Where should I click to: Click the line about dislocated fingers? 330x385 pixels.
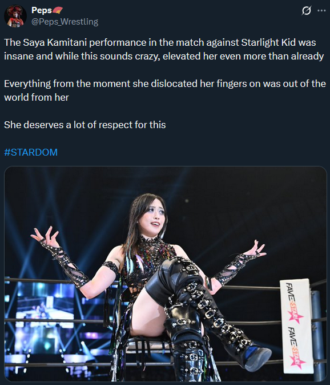tap(165, 84)
